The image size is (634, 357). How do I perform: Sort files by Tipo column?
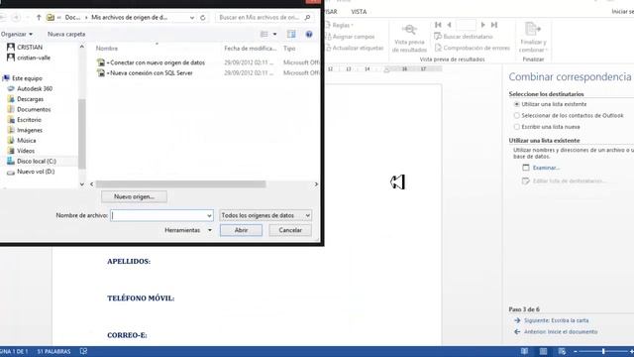[x=289, y=49]
